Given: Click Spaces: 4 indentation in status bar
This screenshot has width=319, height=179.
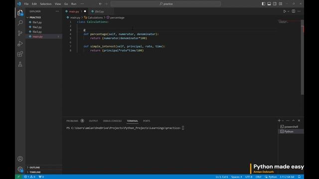Looking at the screenshot, I should tap(236, 177).
